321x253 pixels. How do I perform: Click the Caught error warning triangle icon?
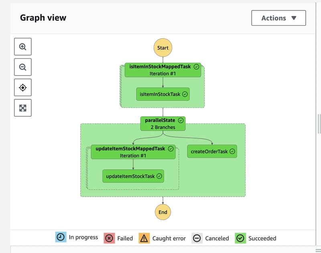[x=144, y=238]
